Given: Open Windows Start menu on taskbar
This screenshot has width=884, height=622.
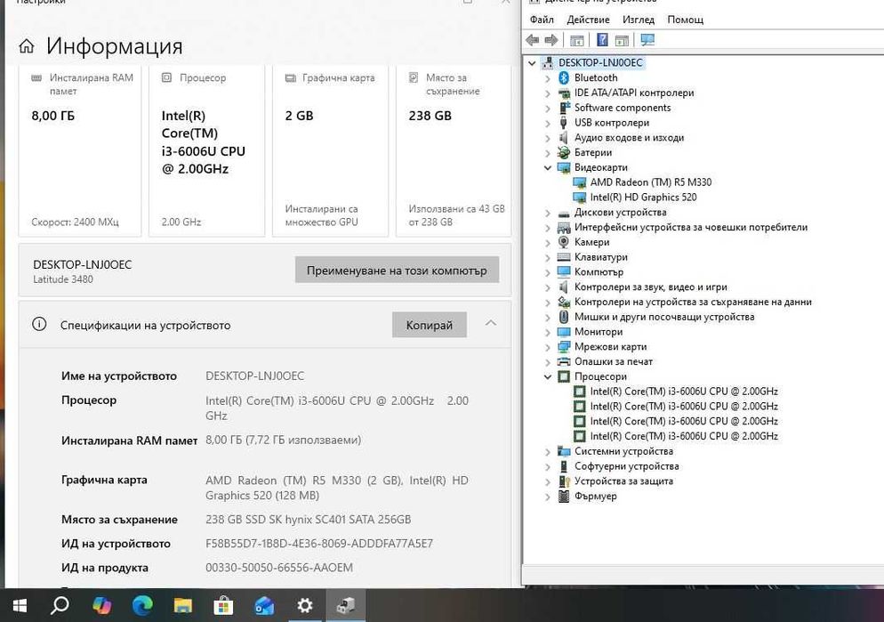Looking at the screenshot, I should pyautogui.click(x=20, y=606).
